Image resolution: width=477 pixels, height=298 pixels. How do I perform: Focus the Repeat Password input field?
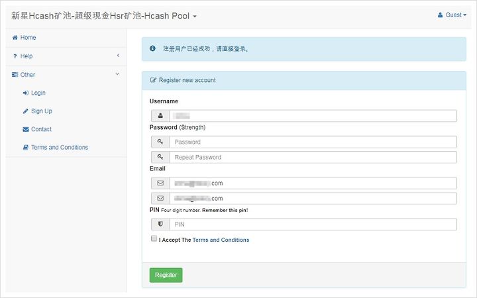click(313, 157)
